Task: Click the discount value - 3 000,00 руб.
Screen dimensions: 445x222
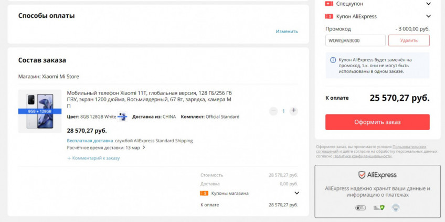Action: coord(412,29)
